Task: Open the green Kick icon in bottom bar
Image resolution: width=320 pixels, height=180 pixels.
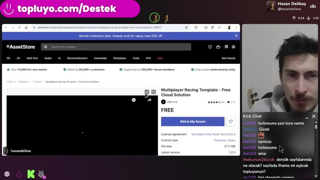Action: (31, 174)
